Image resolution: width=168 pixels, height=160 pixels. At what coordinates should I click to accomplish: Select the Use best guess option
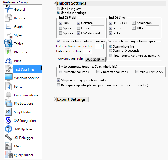pos(58,9)
